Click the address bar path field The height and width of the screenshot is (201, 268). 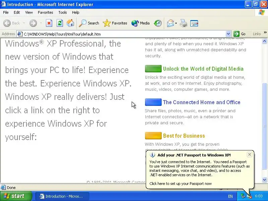pos(124,34)
